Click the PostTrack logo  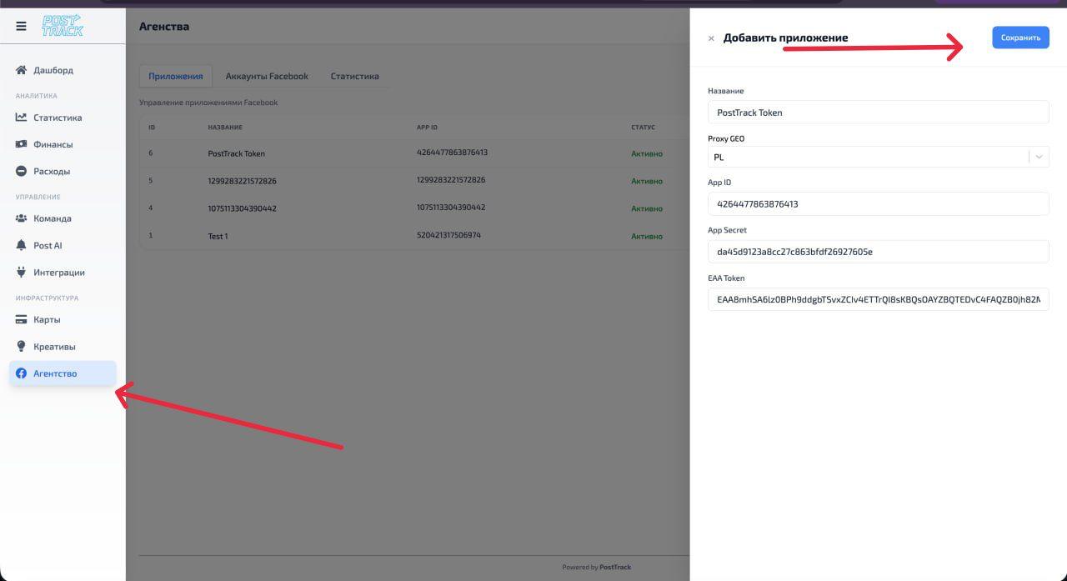(63, 27)
